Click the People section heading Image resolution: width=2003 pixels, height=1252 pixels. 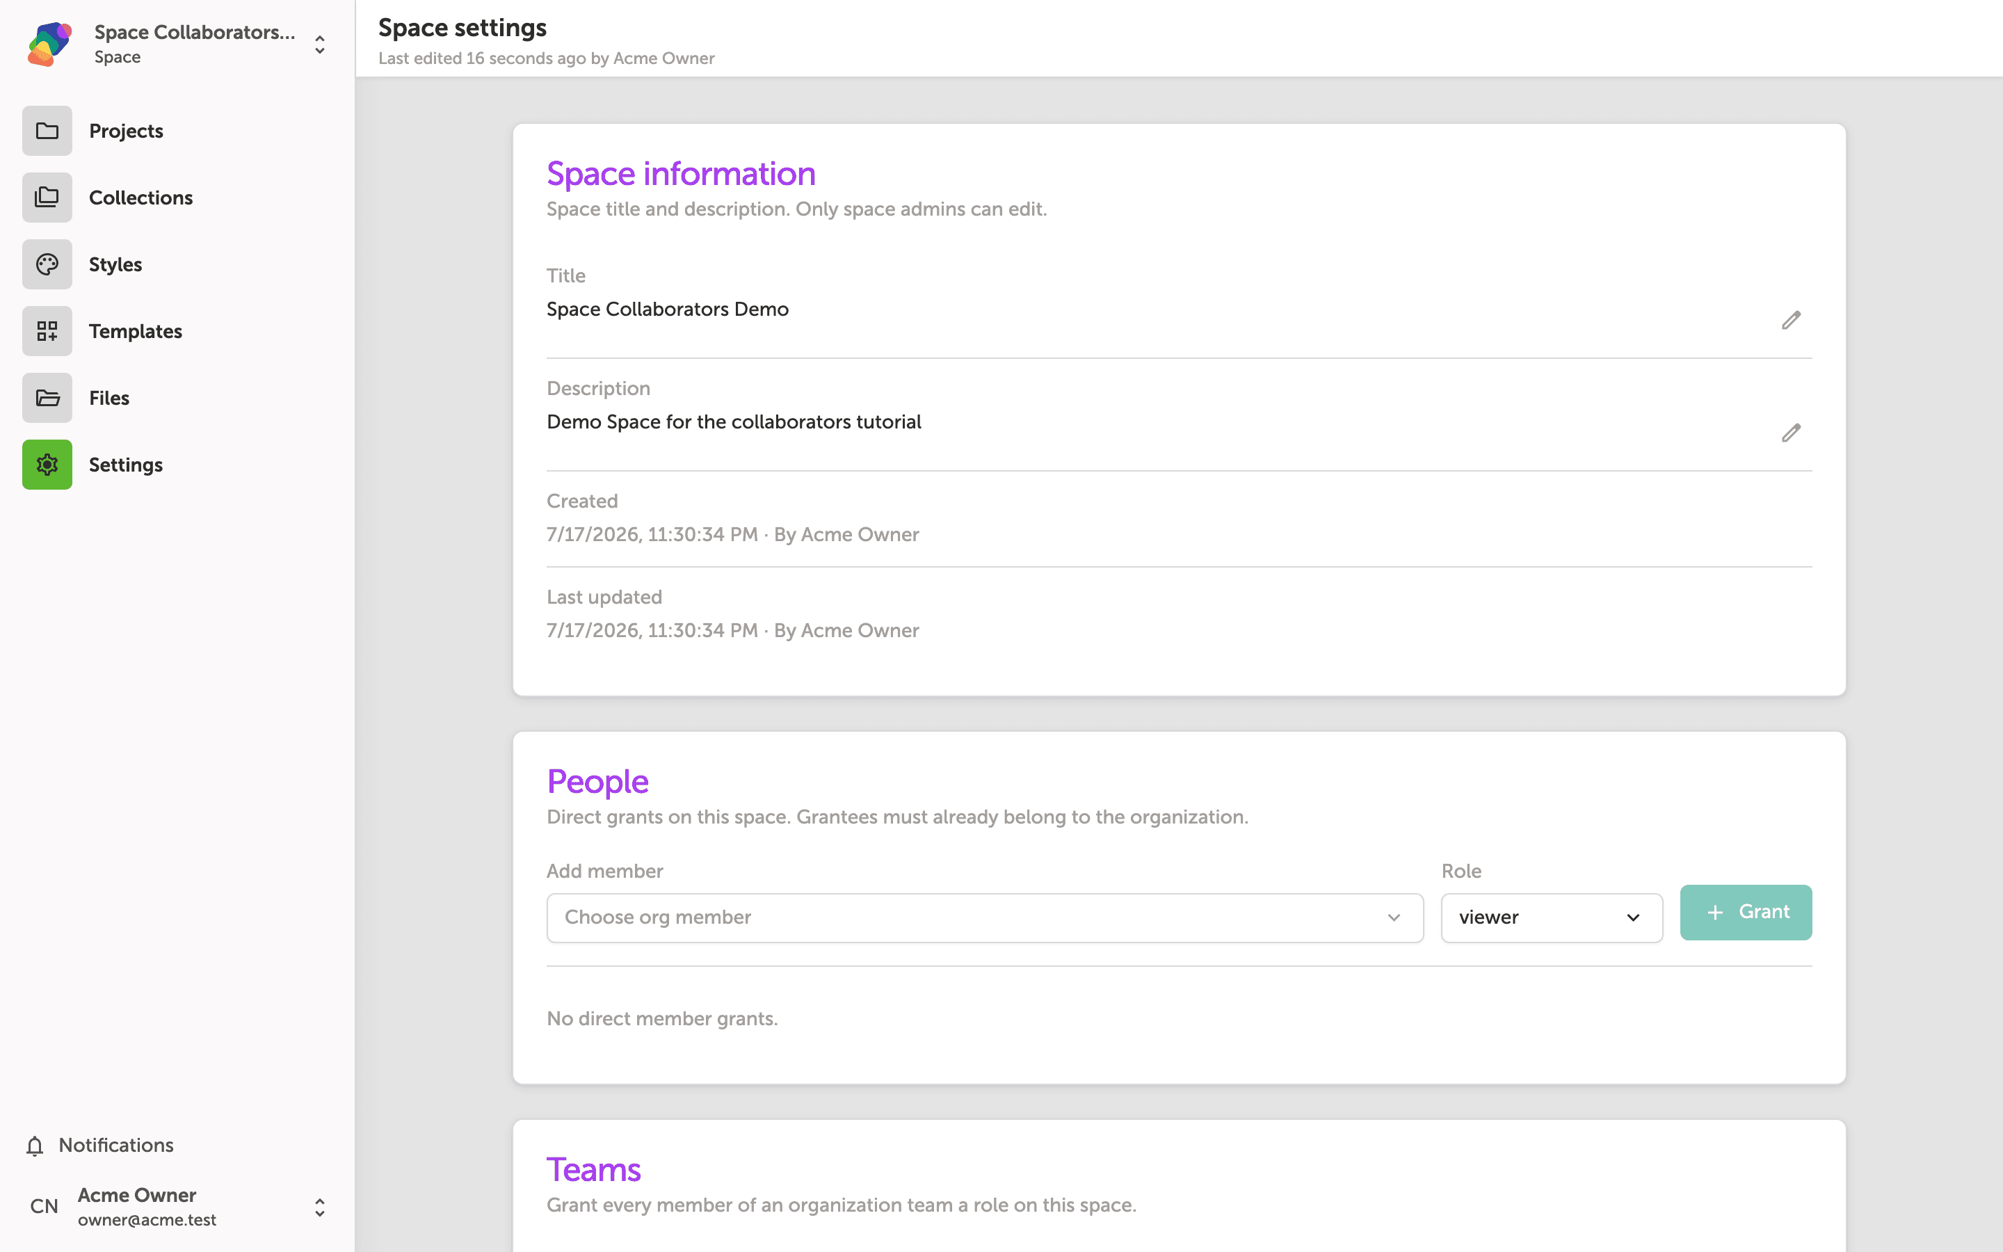597,781
